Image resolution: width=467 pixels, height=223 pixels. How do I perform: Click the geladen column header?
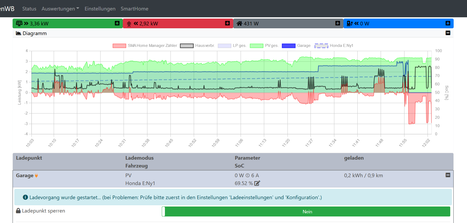coord(354,158)
